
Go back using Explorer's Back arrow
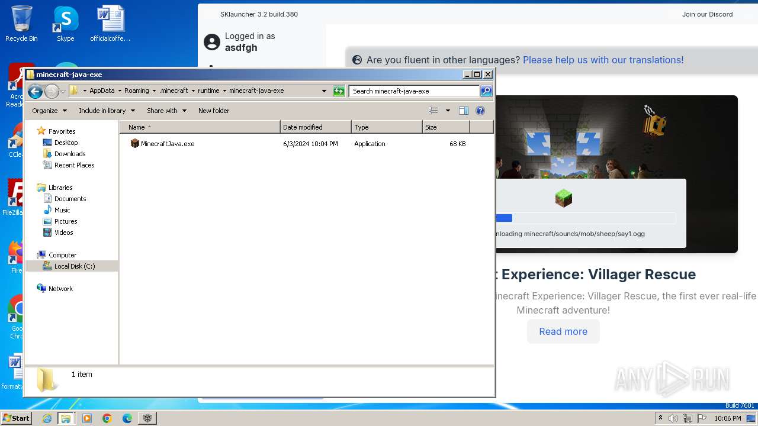pos(35,91)
